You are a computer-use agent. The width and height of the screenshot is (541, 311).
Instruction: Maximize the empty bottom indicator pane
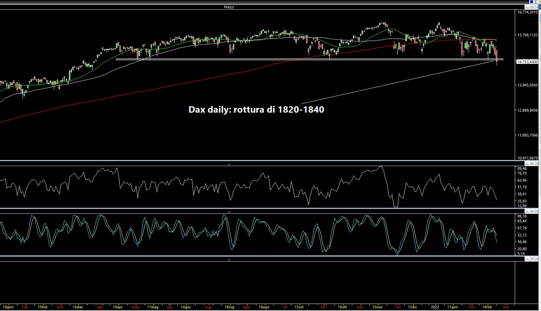532,259
